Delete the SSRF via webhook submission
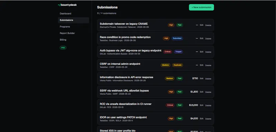Image resolution: width=276 pixels, height=132 pixels. coord(208,92)
